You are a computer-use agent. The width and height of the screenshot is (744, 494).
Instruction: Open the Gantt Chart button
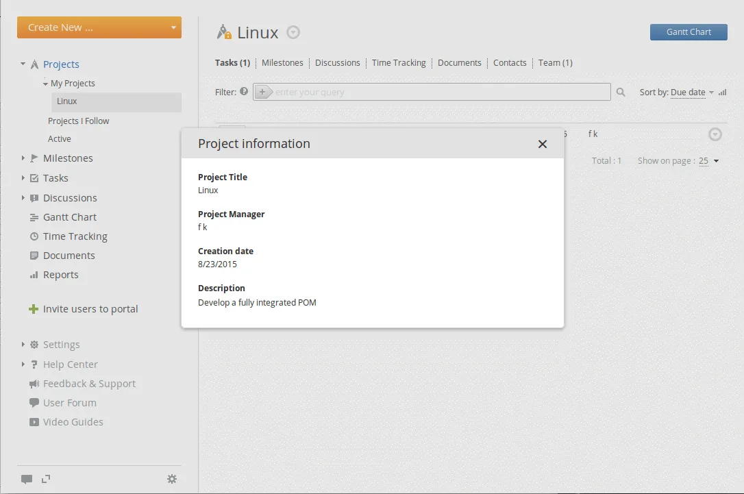(688, 32)
